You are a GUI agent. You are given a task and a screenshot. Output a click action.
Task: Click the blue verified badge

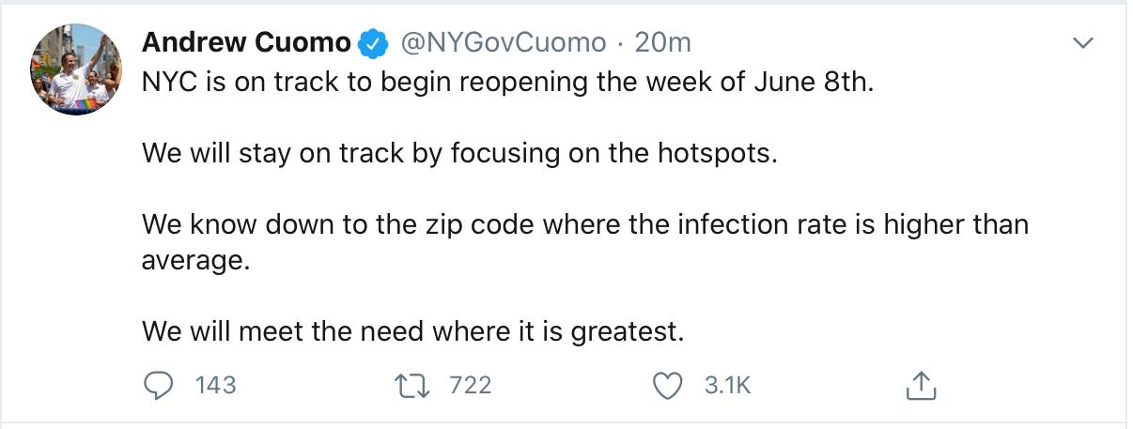coord(376,43)
